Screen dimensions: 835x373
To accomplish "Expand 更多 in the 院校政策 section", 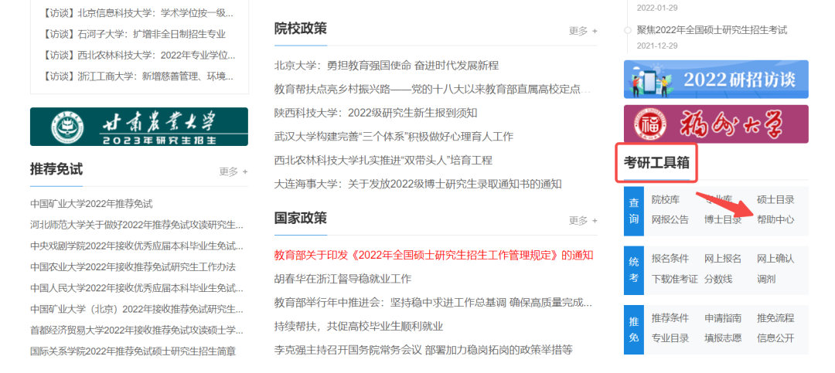I will (x=583, y=31).
